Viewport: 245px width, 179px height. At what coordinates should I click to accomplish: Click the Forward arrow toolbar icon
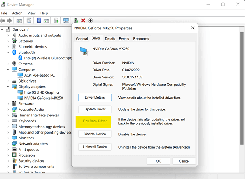[9, 20]
